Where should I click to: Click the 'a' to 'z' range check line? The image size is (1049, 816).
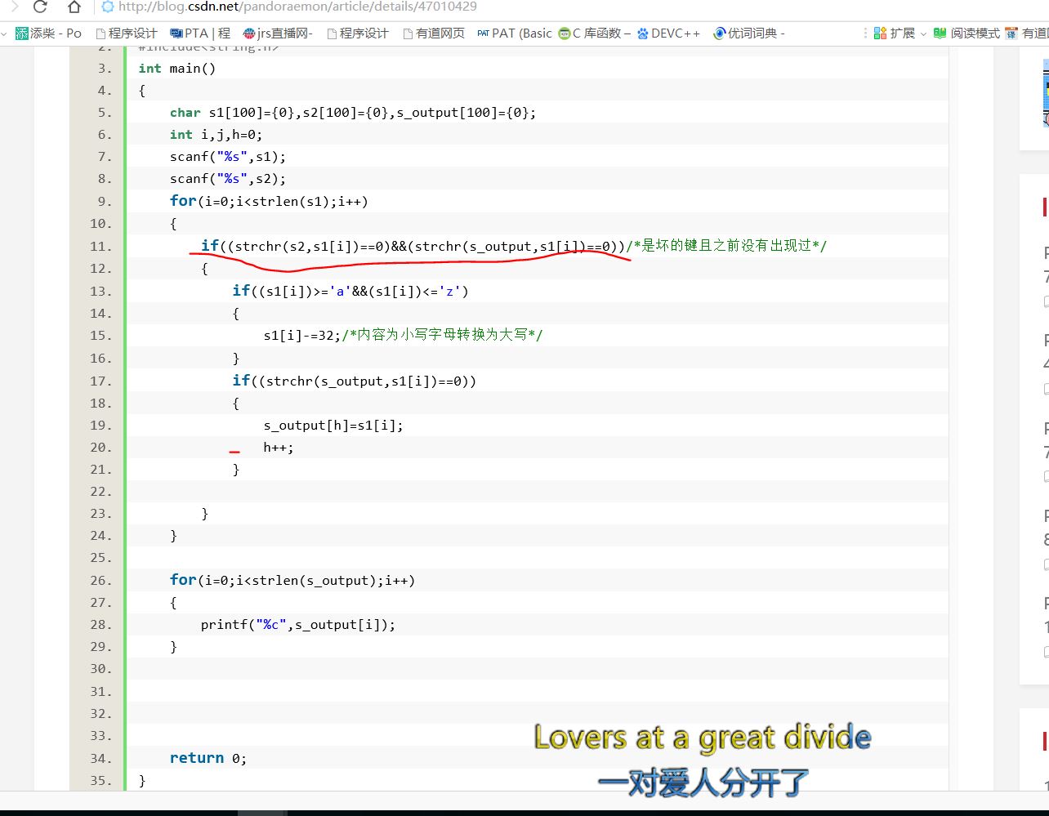click(x=350, y=291)
